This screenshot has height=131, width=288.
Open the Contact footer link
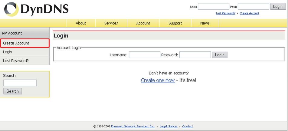(188, 126)
